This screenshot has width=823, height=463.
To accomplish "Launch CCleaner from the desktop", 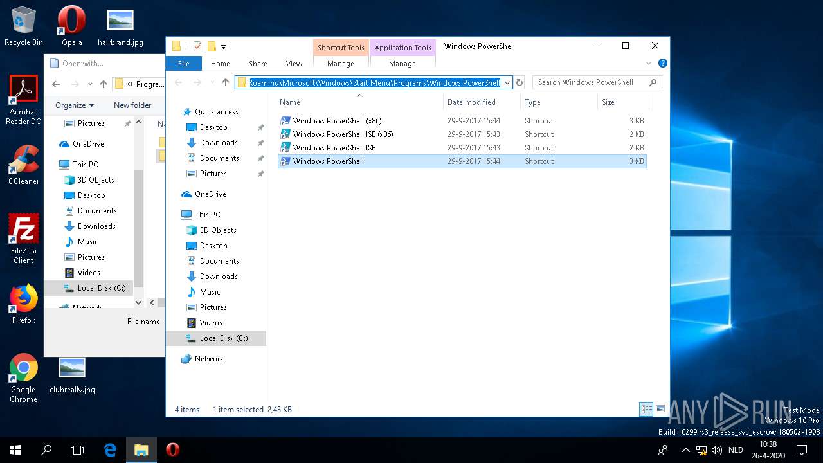I will tap(24, 166).
